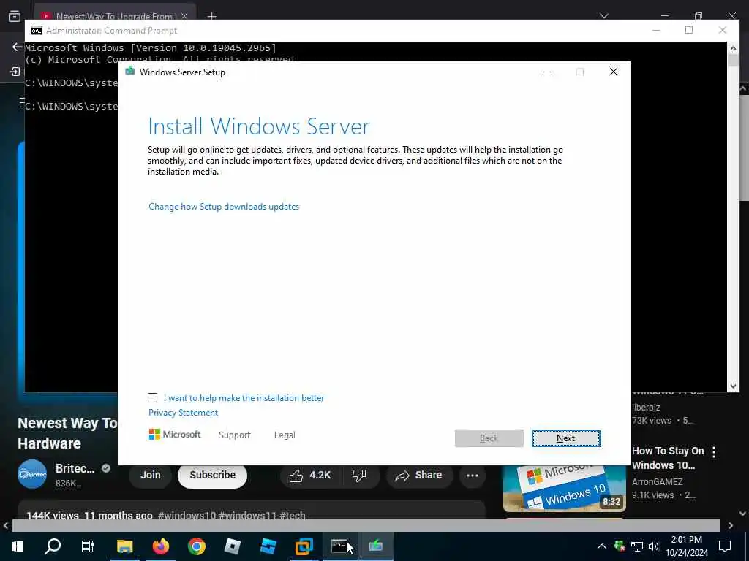
Task: Click the Command Prompt title bar icon
Action: coord(37,31)
